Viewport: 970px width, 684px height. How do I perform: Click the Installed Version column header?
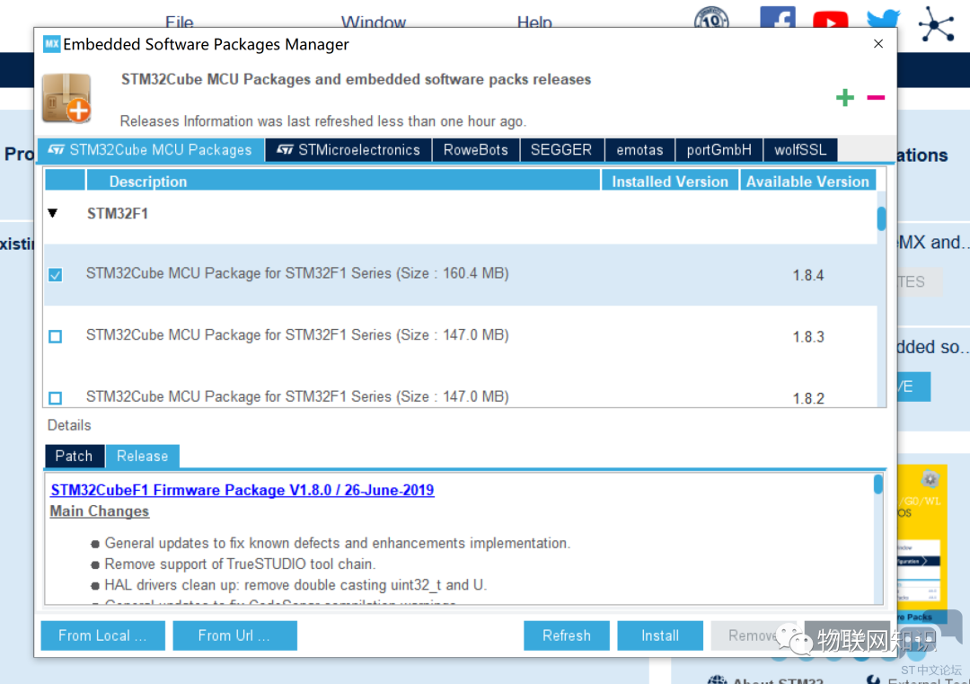(670, 182)
